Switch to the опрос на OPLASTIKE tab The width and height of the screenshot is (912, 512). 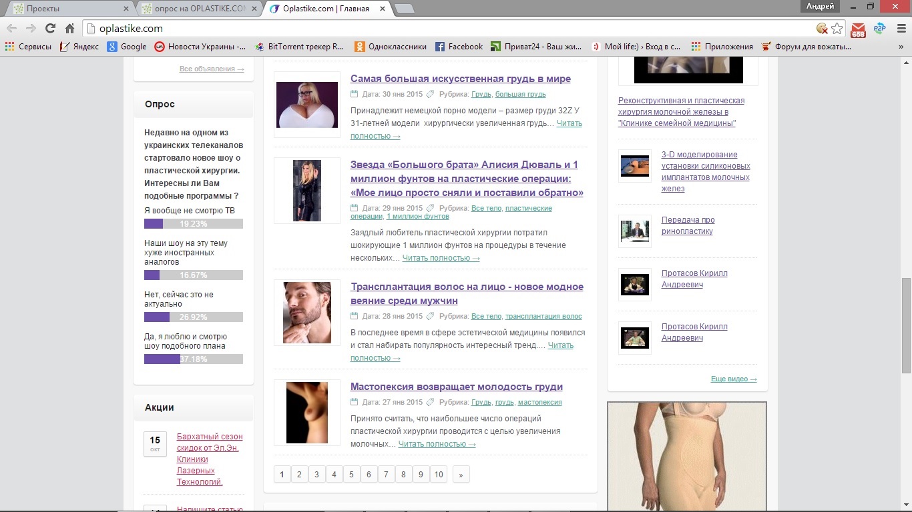[200, 9]
